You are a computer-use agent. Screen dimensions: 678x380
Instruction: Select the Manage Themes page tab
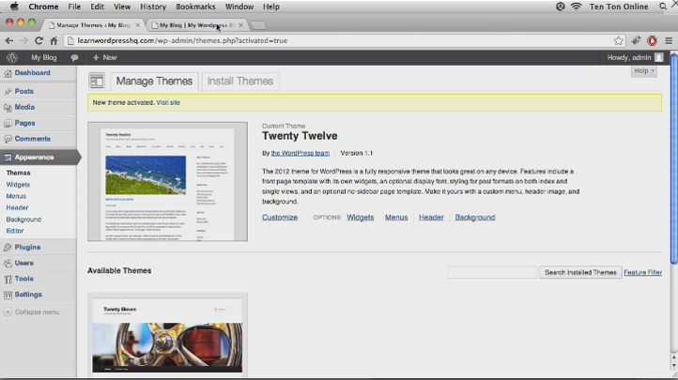[x=154, y=82]
